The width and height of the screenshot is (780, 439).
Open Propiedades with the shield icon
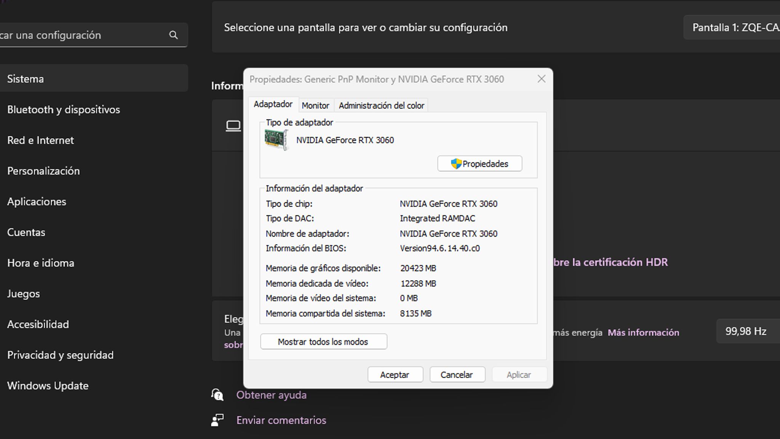coord(480,164)
